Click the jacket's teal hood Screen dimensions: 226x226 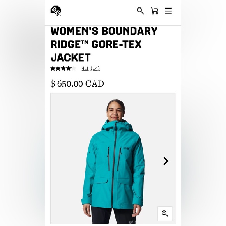[117, 125]
